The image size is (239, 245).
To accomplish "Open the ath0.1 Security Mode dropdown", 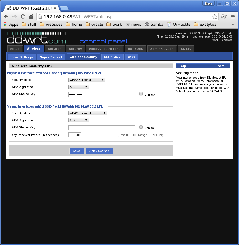I will (x=88, y=113).
